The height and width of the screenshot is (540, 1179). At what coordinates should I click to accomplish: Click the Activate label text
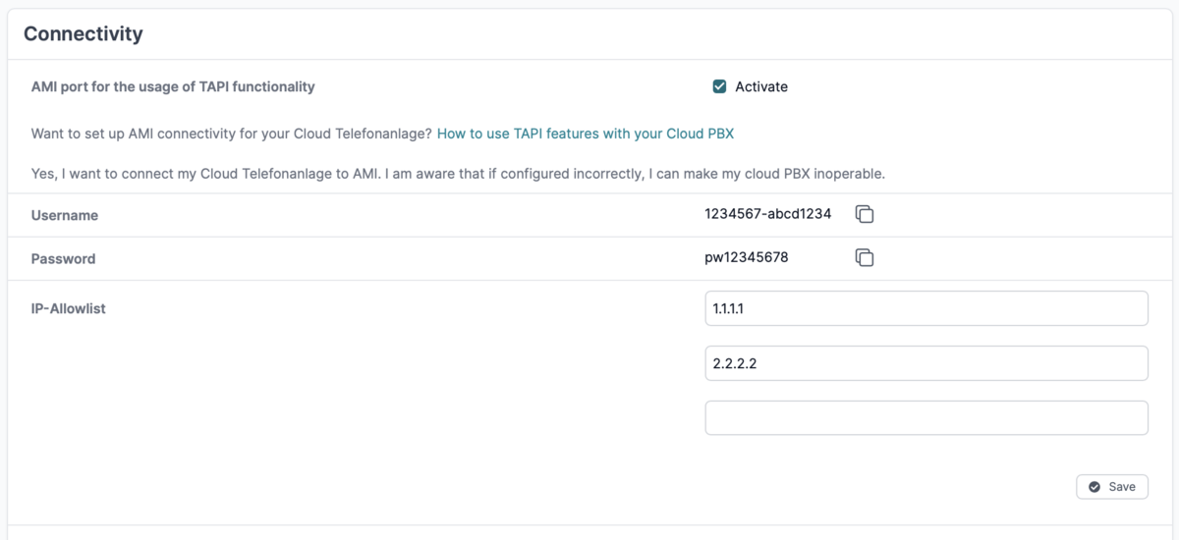point(761,86)
